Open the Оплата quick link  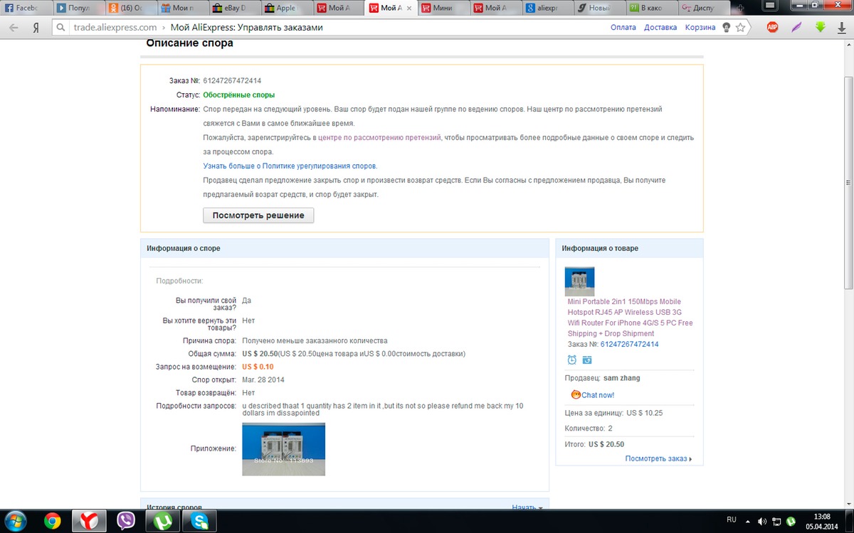pos(623,28)
